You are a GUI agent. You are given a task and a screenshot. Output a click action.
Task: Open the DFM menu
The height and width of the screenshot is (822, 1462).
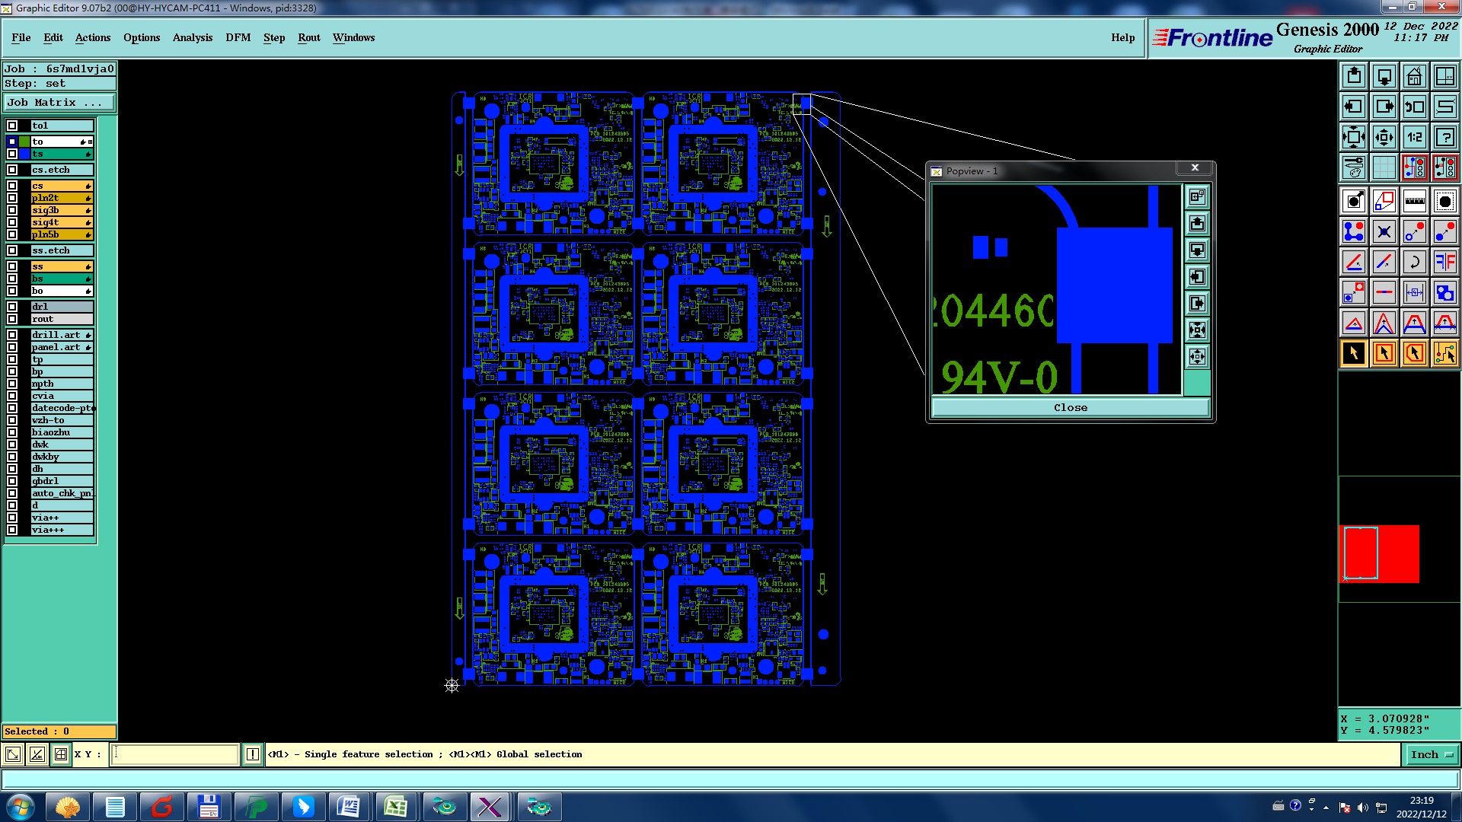coord(238,37)
